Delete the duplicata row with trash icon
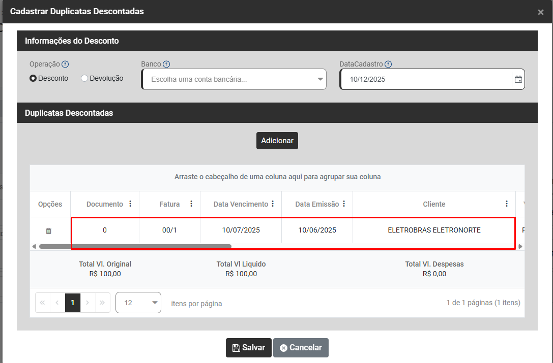553x363 pixels. coord(48,230)
